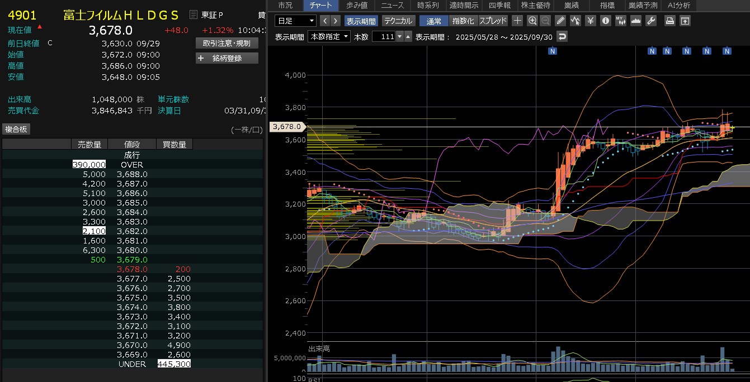Open chart settings wrench icon
The height and width of the screenshot is (382, 750).
(x=650, y=21)
